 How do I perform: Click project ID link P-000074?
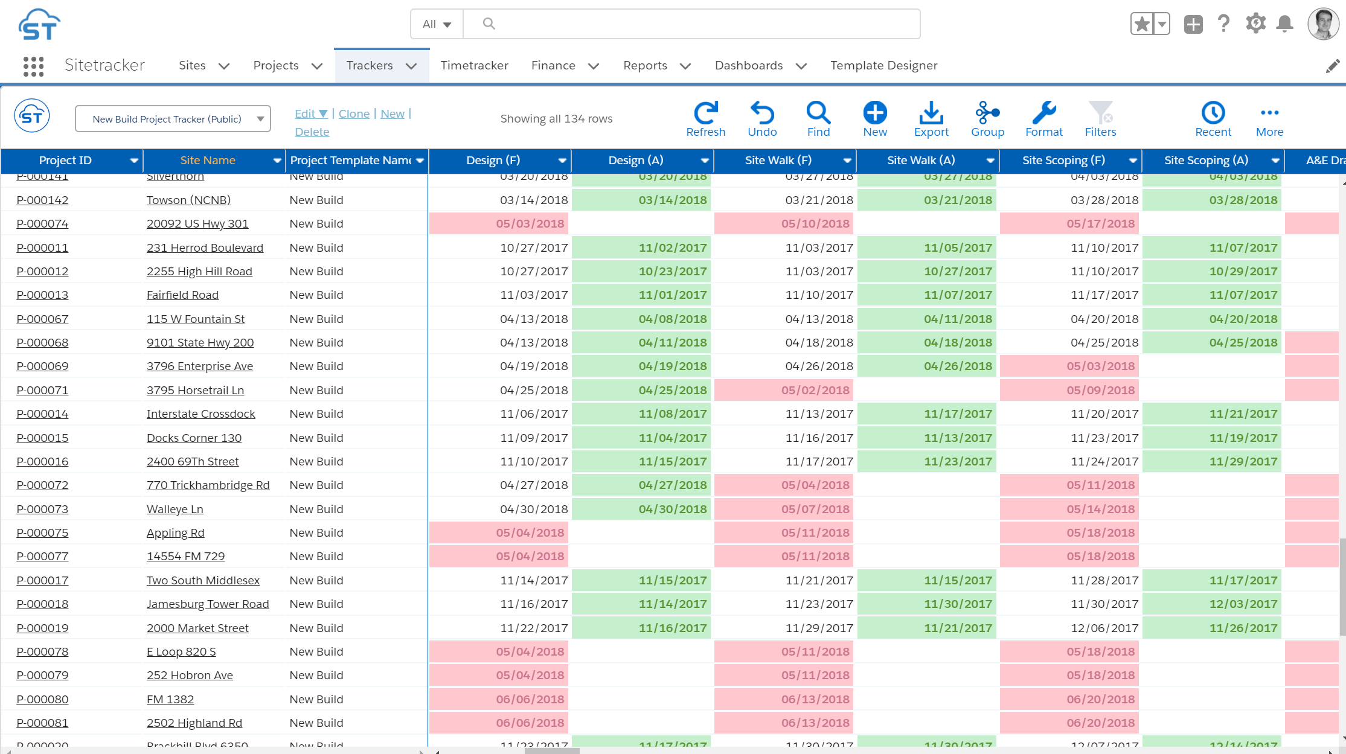click(42, 223)
